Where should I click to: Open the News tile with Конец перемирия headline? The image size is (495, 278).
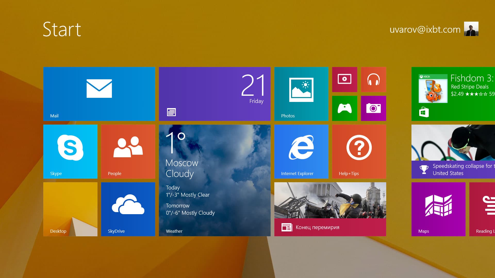330,209
